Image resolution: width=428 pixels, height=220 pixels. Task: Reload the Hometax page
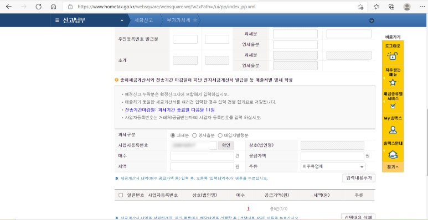point(39,7)
